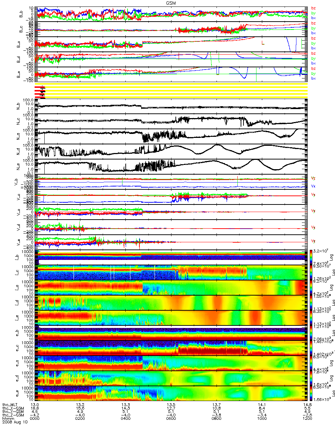Click the red "bz" legend of B_c panel
This screenshot has height=432, width=335.
314,24
